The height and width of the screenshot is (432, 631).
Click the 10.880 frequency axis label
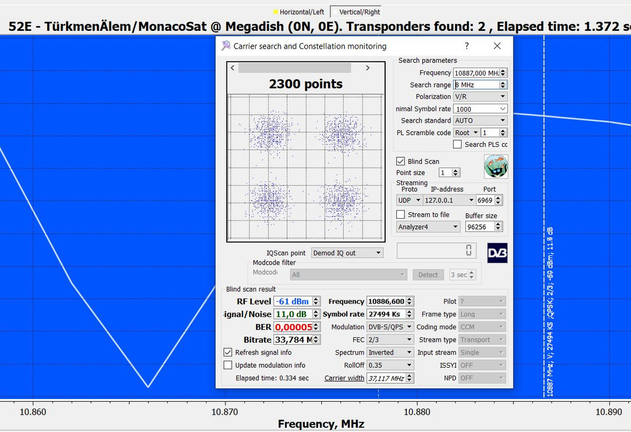[x=417, y=412]
